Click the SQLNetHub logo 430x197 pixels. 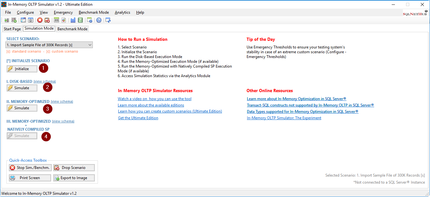point(415,13)
